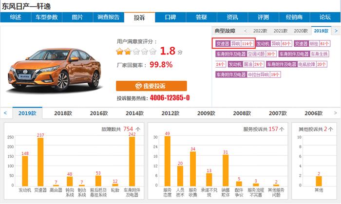
Task: Open 变速器 顿挫 61个 fault tag
Action: tap(312, 44)
